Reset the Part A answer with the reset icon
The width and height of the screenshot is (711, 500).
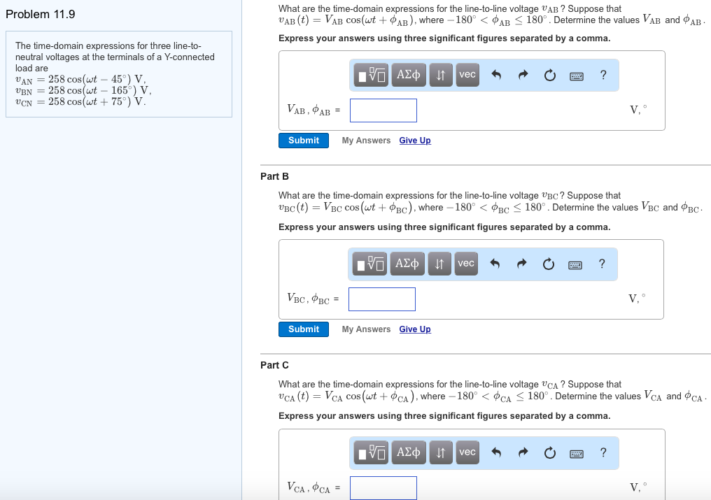pos(549,75)
